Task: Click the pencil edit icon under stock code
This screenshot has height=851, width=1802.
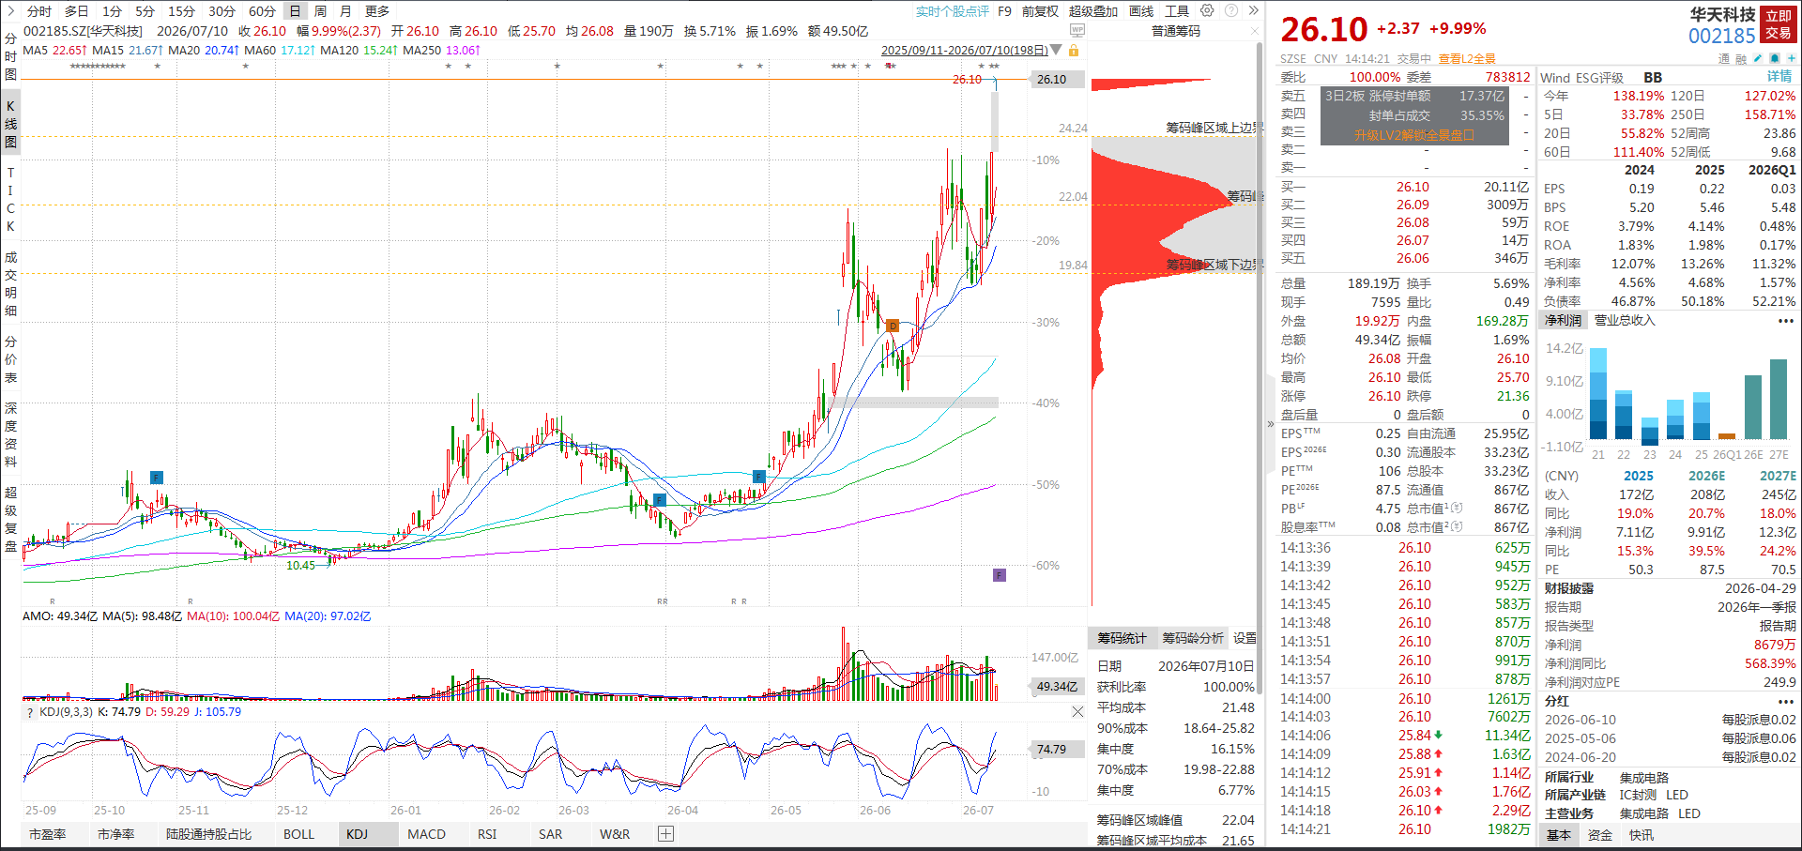Action: coord(1758,58)
